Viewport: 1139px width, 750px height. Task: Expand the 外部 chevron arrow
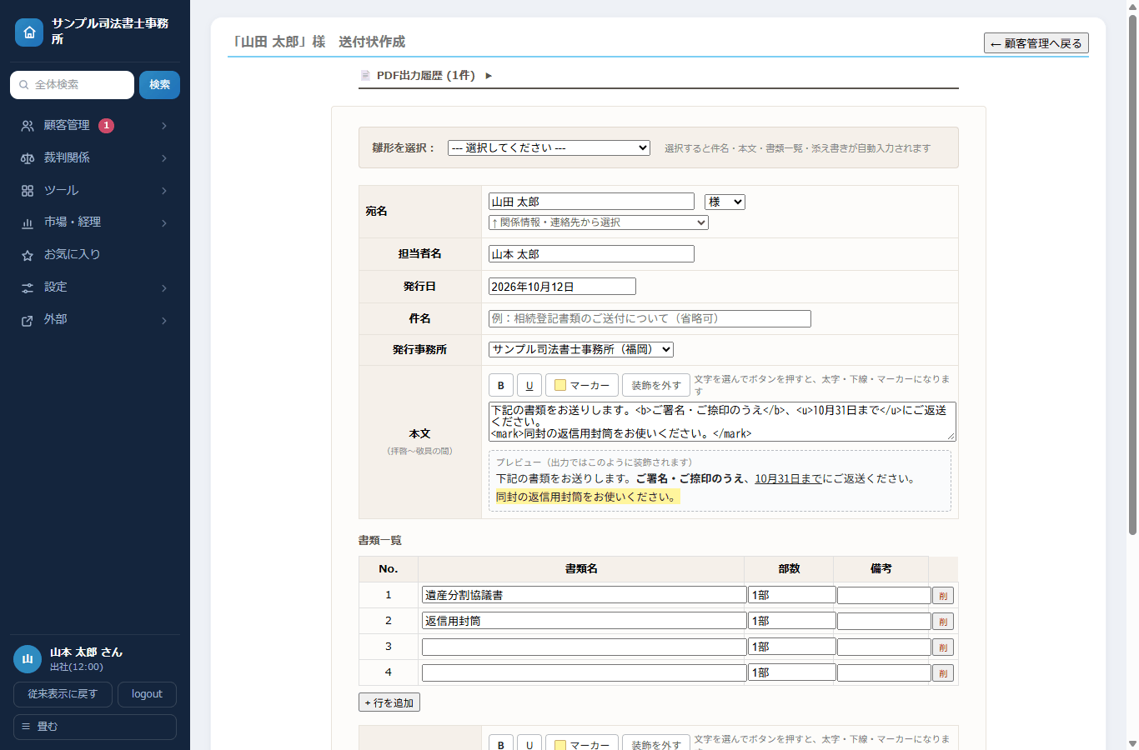click(164, 320)
